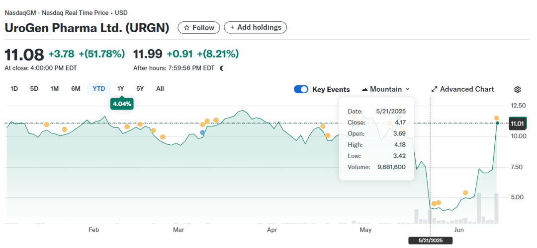This screenshot has height=248, width=537.
Task: Switch chart to 5Y range
Action: click(x=140, y=89)
